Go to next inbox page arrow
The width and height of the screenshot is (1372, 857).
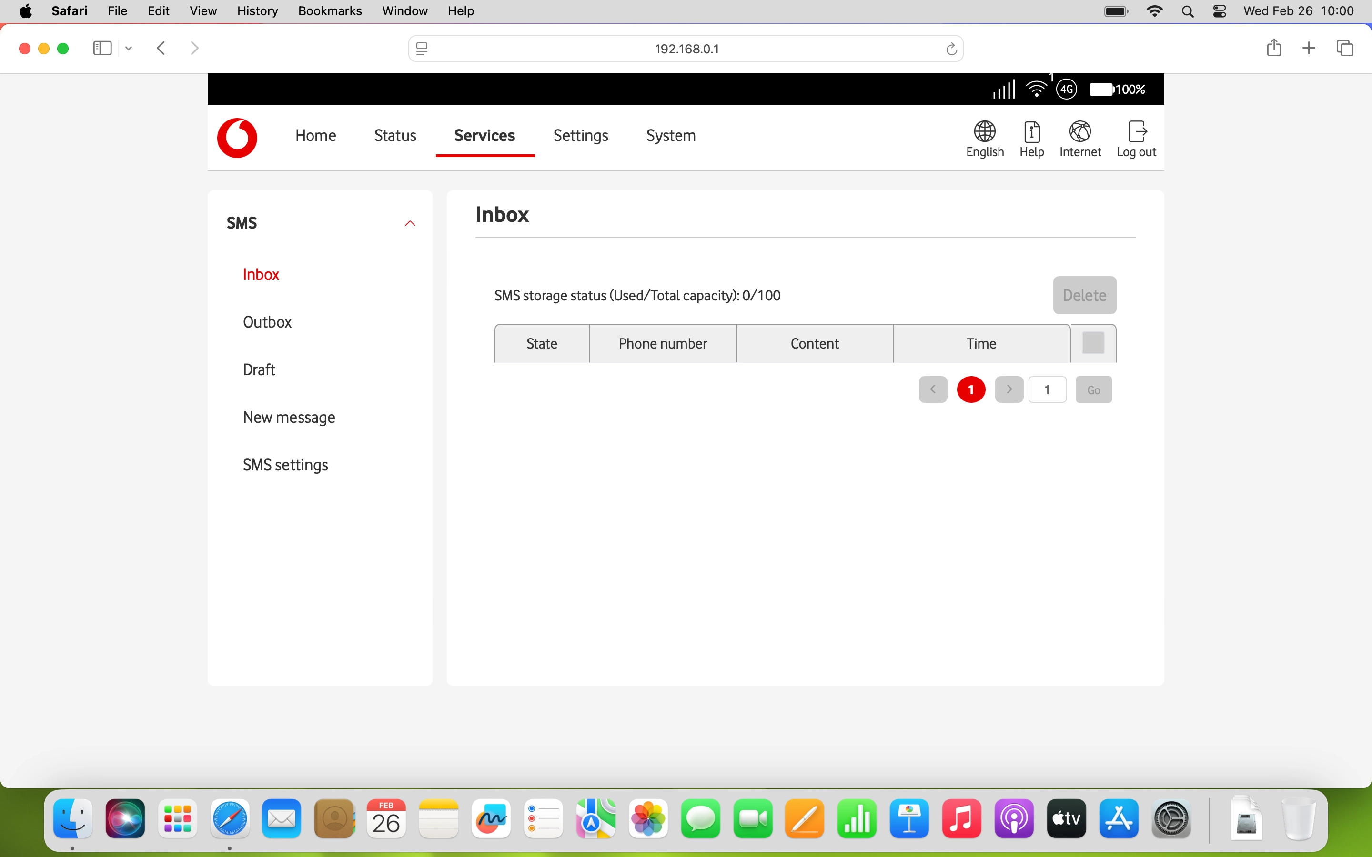[x=1009, y=389]
